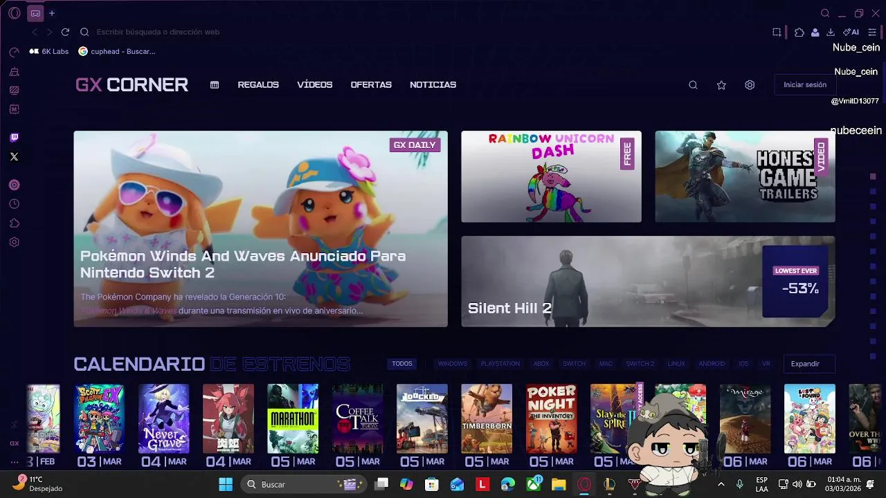Open the Coffee Talk Tokyo release cover
The image size is (886, 498).
tap(357, 419)
